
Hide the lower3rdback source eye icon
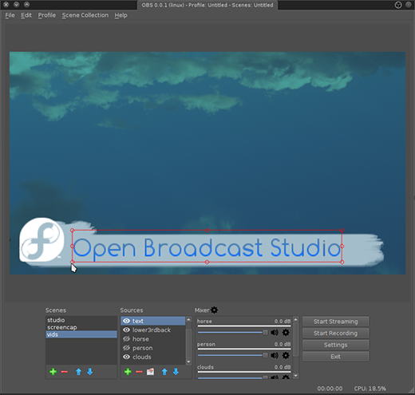tap(126, 330)
